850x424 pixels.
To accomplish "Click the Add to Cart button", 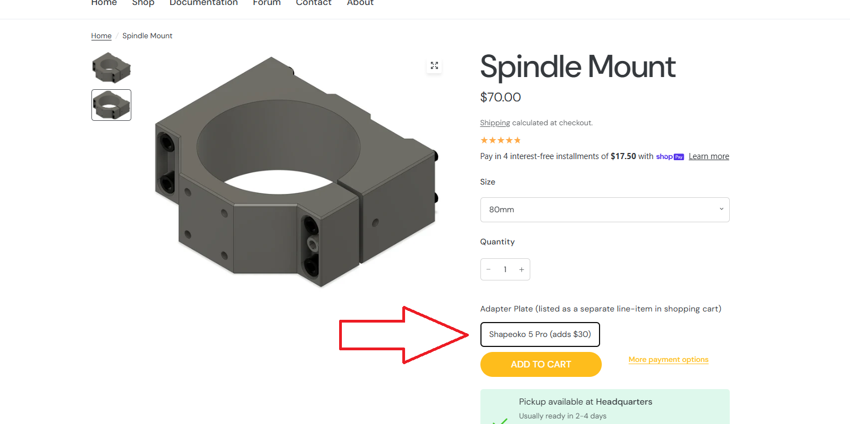I will (x=541, y=364).
